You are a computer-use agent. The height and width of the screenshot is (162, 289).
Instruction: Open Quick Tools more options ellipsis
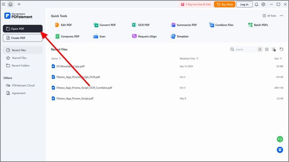tap(281, 16)
